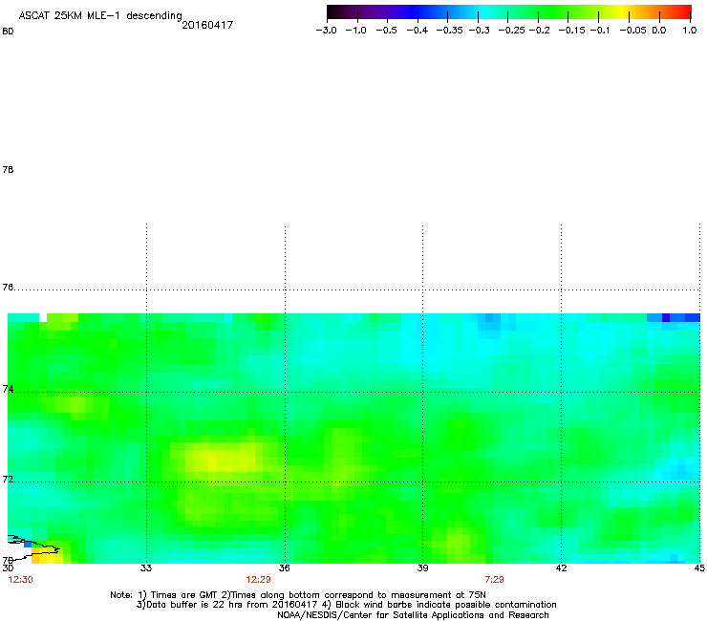
Task: Click the 1.0 label at the legend's end
Action: [x=690, y=31]
